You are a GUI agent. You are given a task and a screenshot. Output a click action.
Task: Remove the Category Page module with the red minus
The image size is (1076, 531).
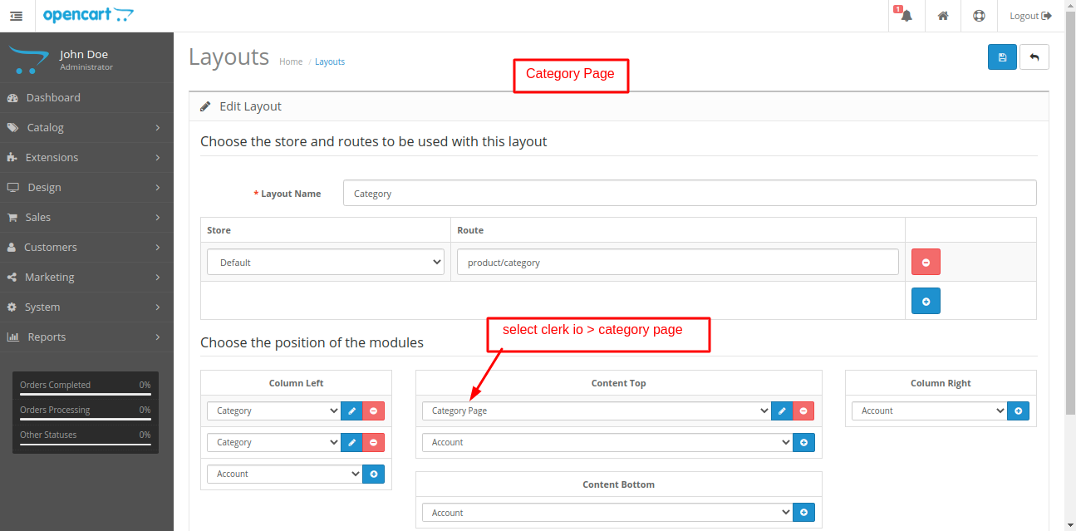803,411
